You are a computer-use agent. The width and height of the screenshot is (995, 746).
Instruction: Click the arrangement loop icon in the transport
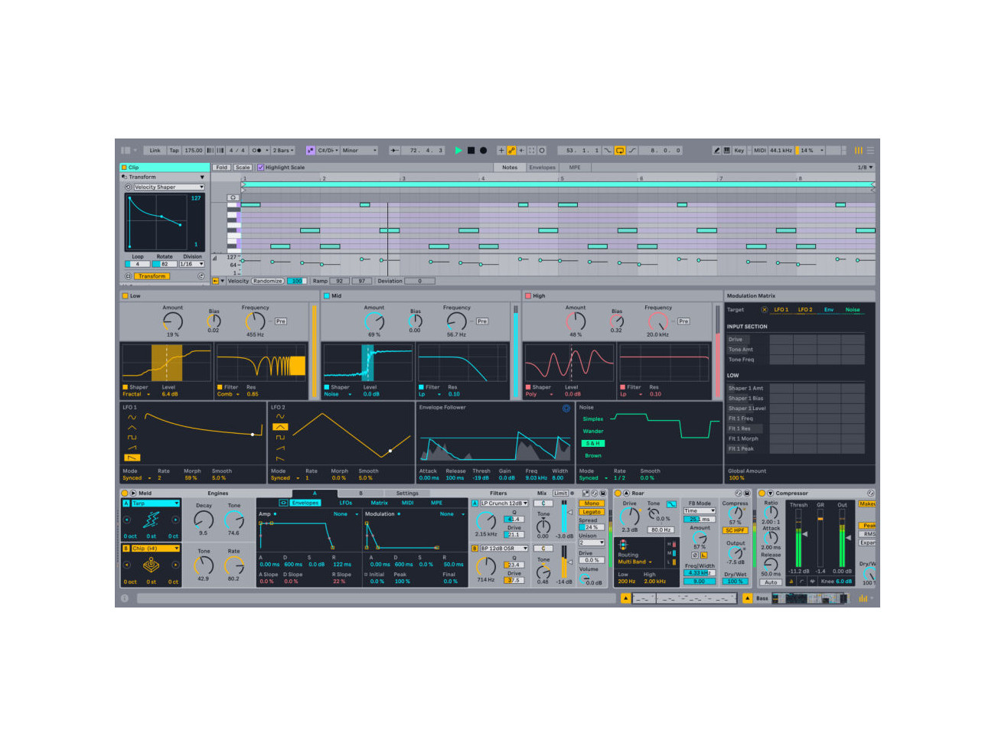click(618, 150)
